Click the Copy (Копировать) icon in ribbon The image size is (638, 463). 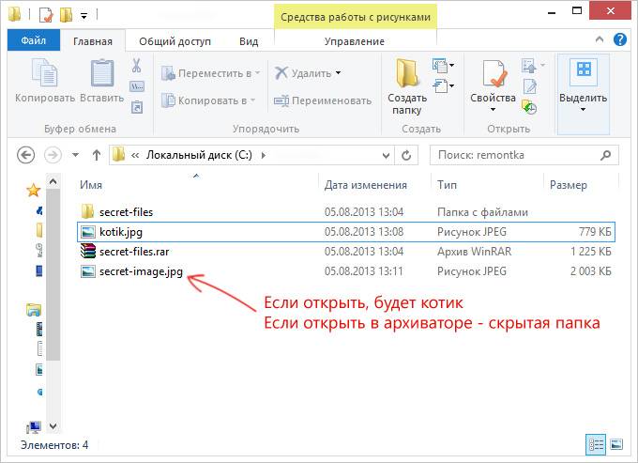point(44,74)
